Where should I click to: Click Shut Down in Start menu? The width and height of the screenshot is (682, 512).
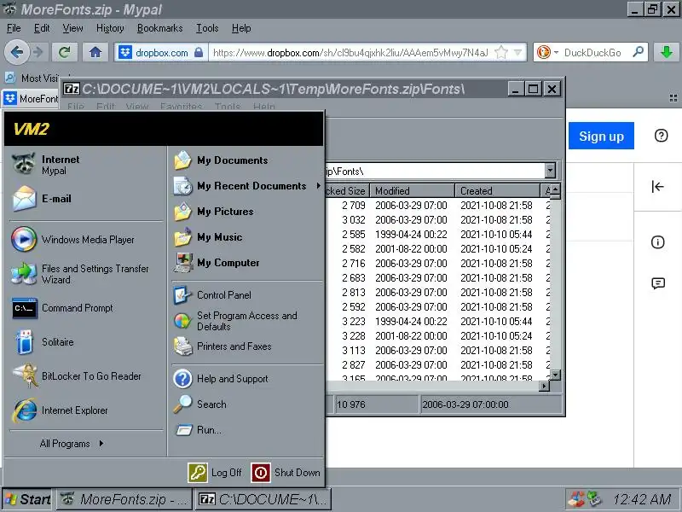286,473
